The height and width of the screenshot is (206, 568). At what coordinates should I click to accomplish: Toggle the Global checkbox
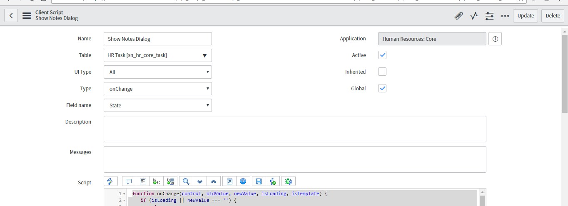382,88
